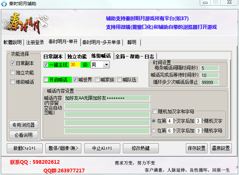The height and width of the screenshot is (175, 239).
Task: Open the 男 gender dropdown
Action: 100,65
